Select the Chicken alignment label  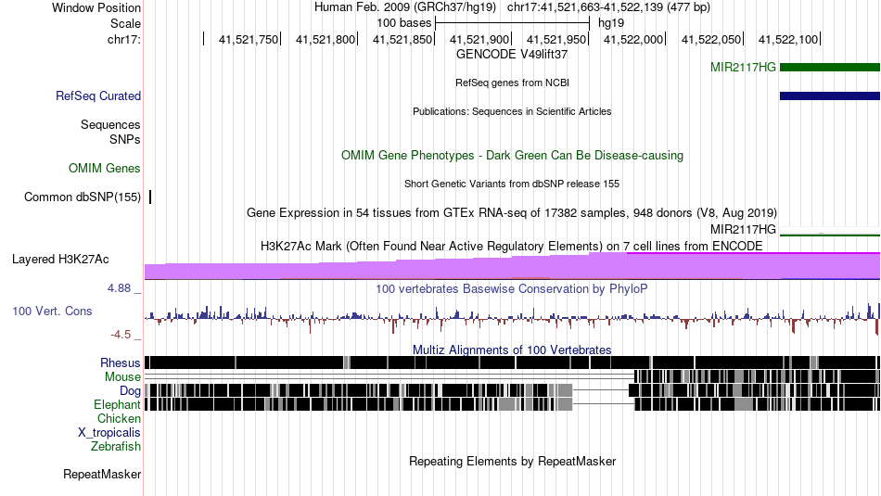[119, 418]
